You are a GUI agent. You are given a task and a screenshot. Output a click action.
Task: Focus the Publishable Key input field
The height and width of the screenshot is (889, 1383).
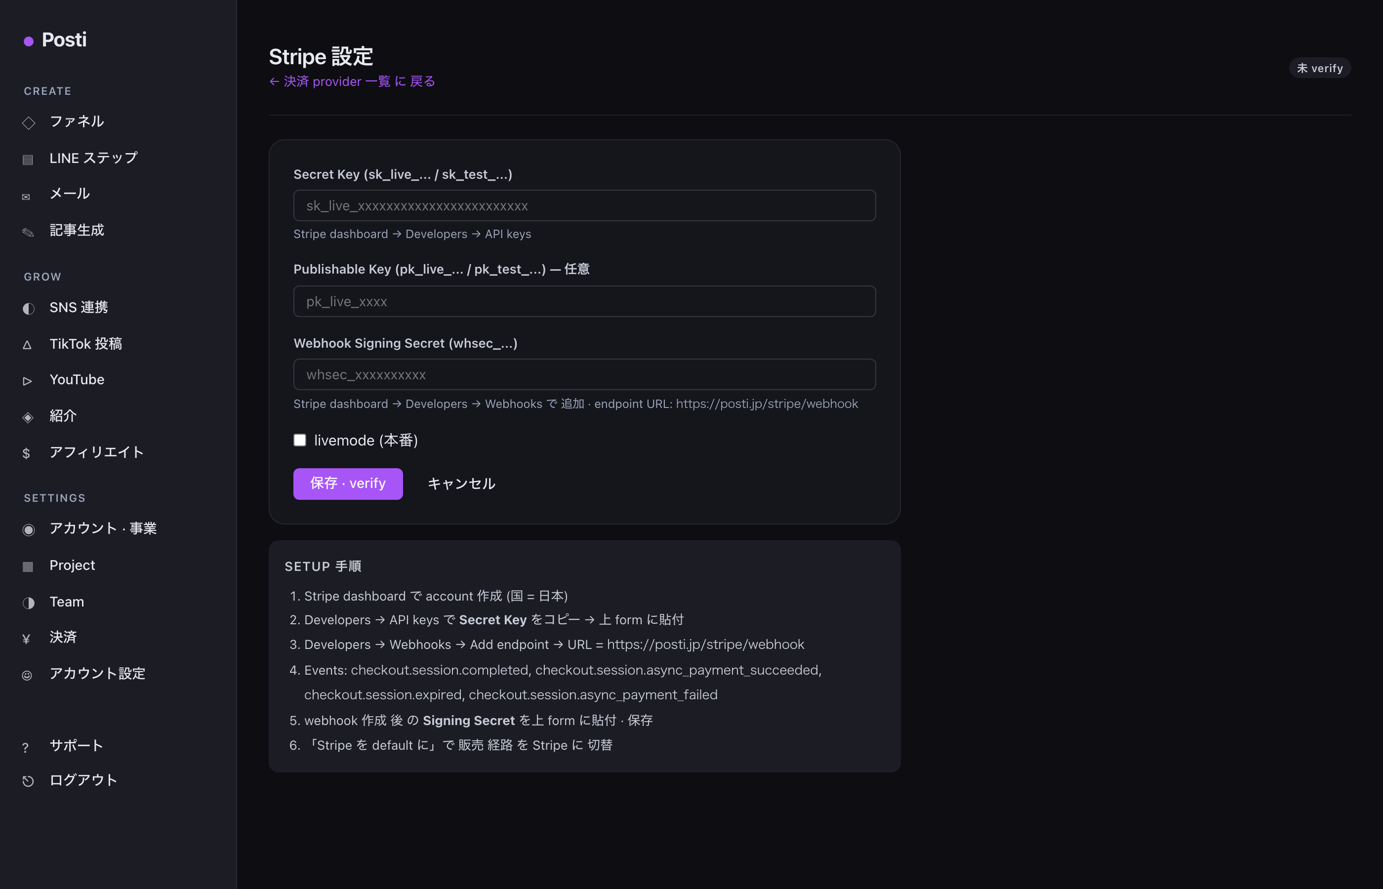pyautogui.click(x=584, y=301)
